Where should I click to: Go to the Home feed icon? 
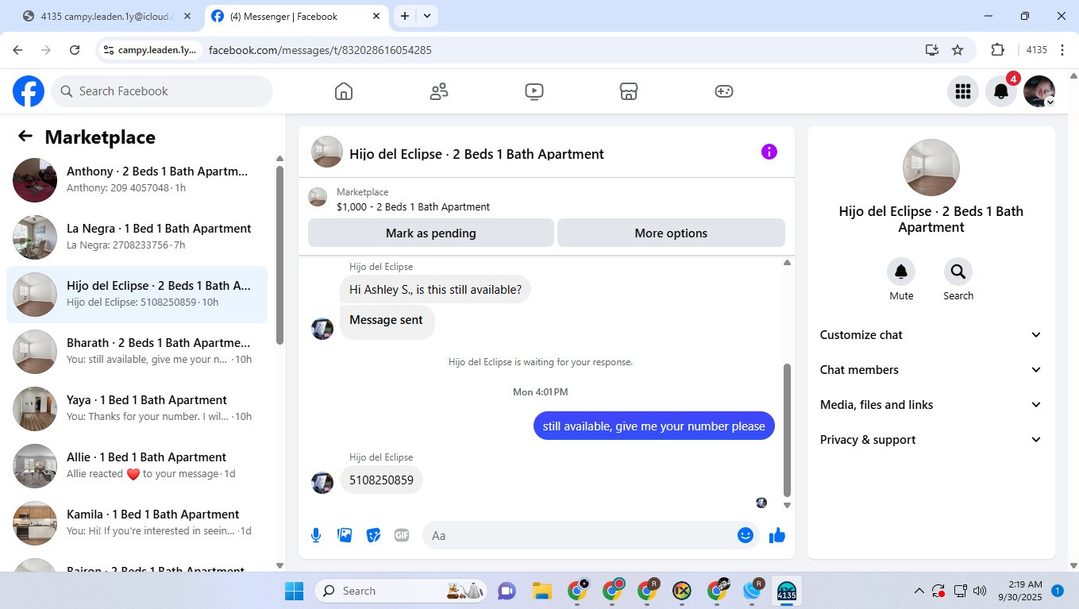(343, 91)
